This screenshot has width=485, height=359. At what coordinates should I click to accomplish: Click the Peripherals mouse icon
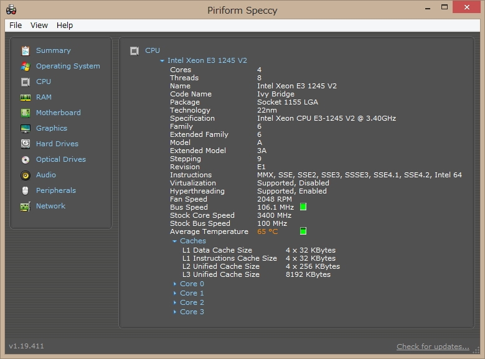coord(25,190)
